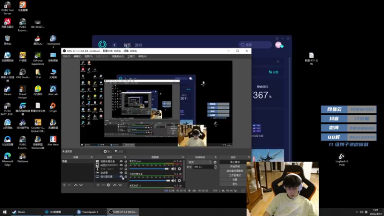Toggle lock on QQ图片 image source

(x=126, y=165)
